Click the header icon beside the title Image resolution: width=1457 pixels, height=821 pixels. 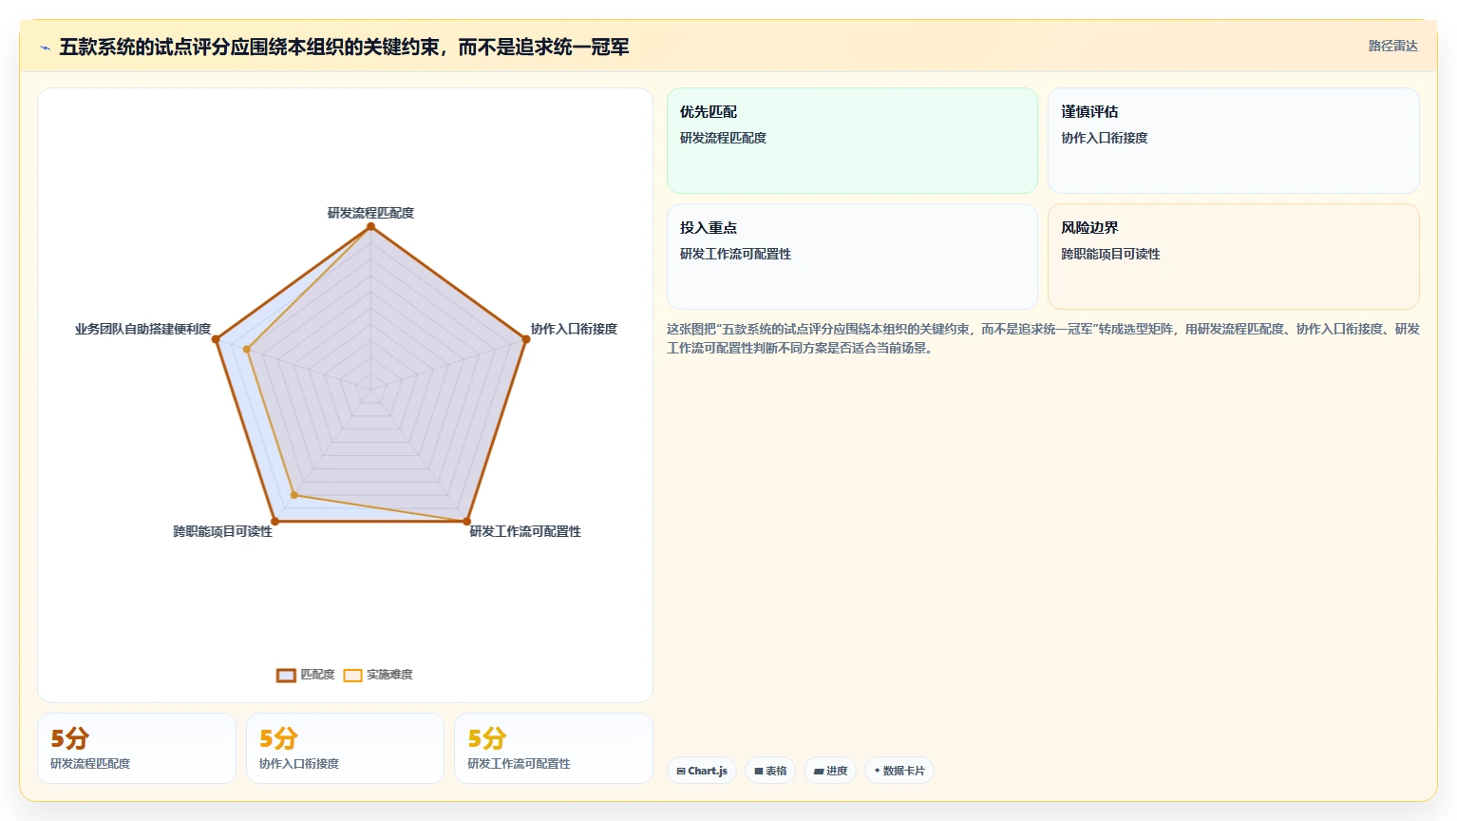[45, 48]
